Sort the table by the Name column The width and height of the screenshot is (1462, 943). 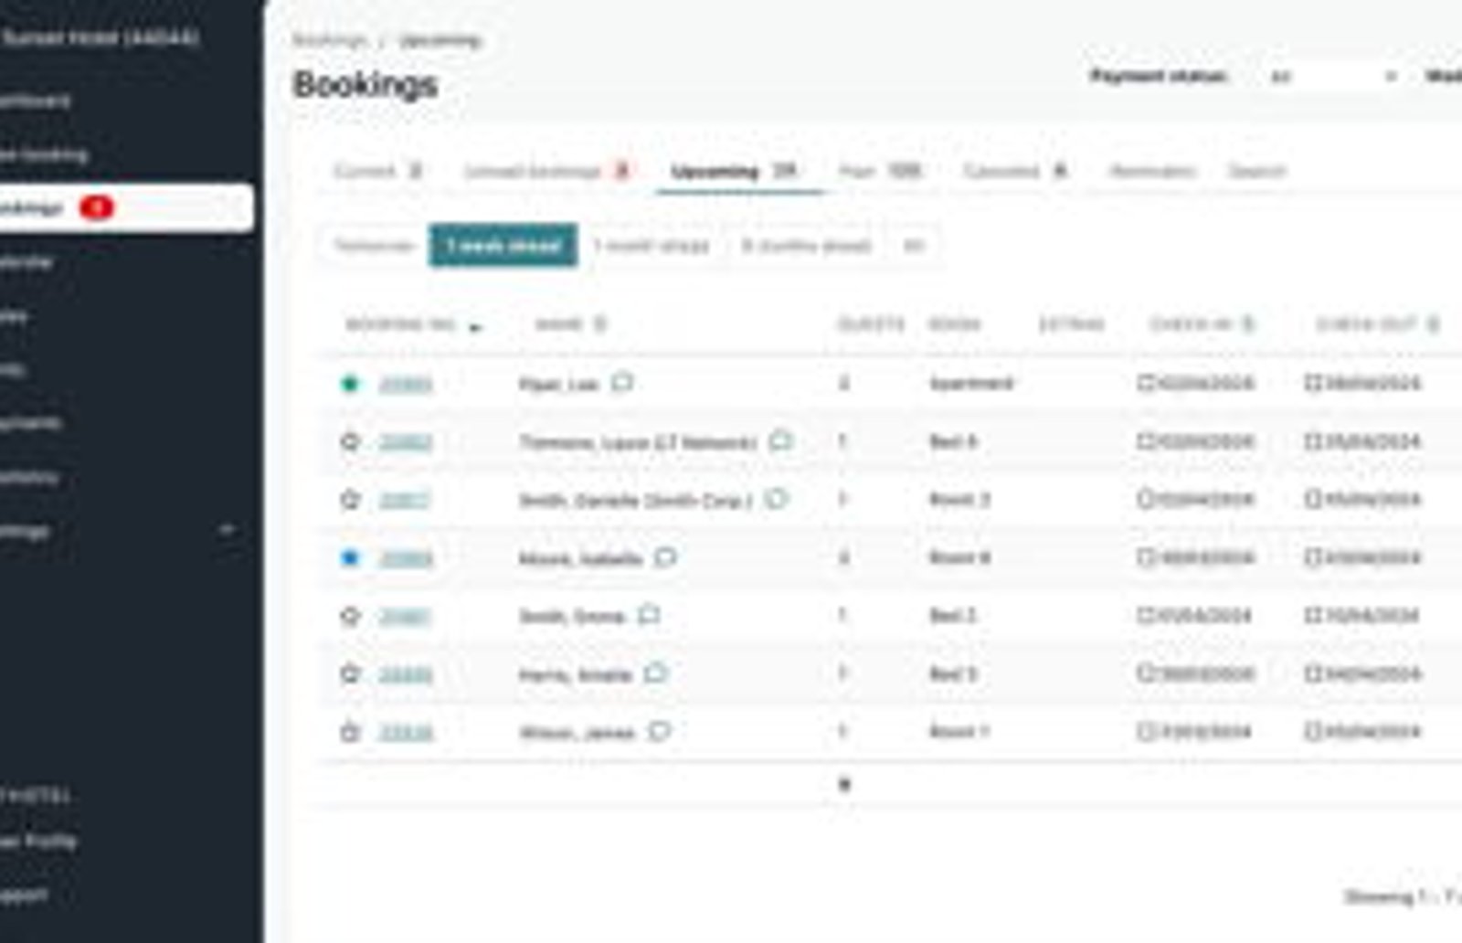point(570,324)
